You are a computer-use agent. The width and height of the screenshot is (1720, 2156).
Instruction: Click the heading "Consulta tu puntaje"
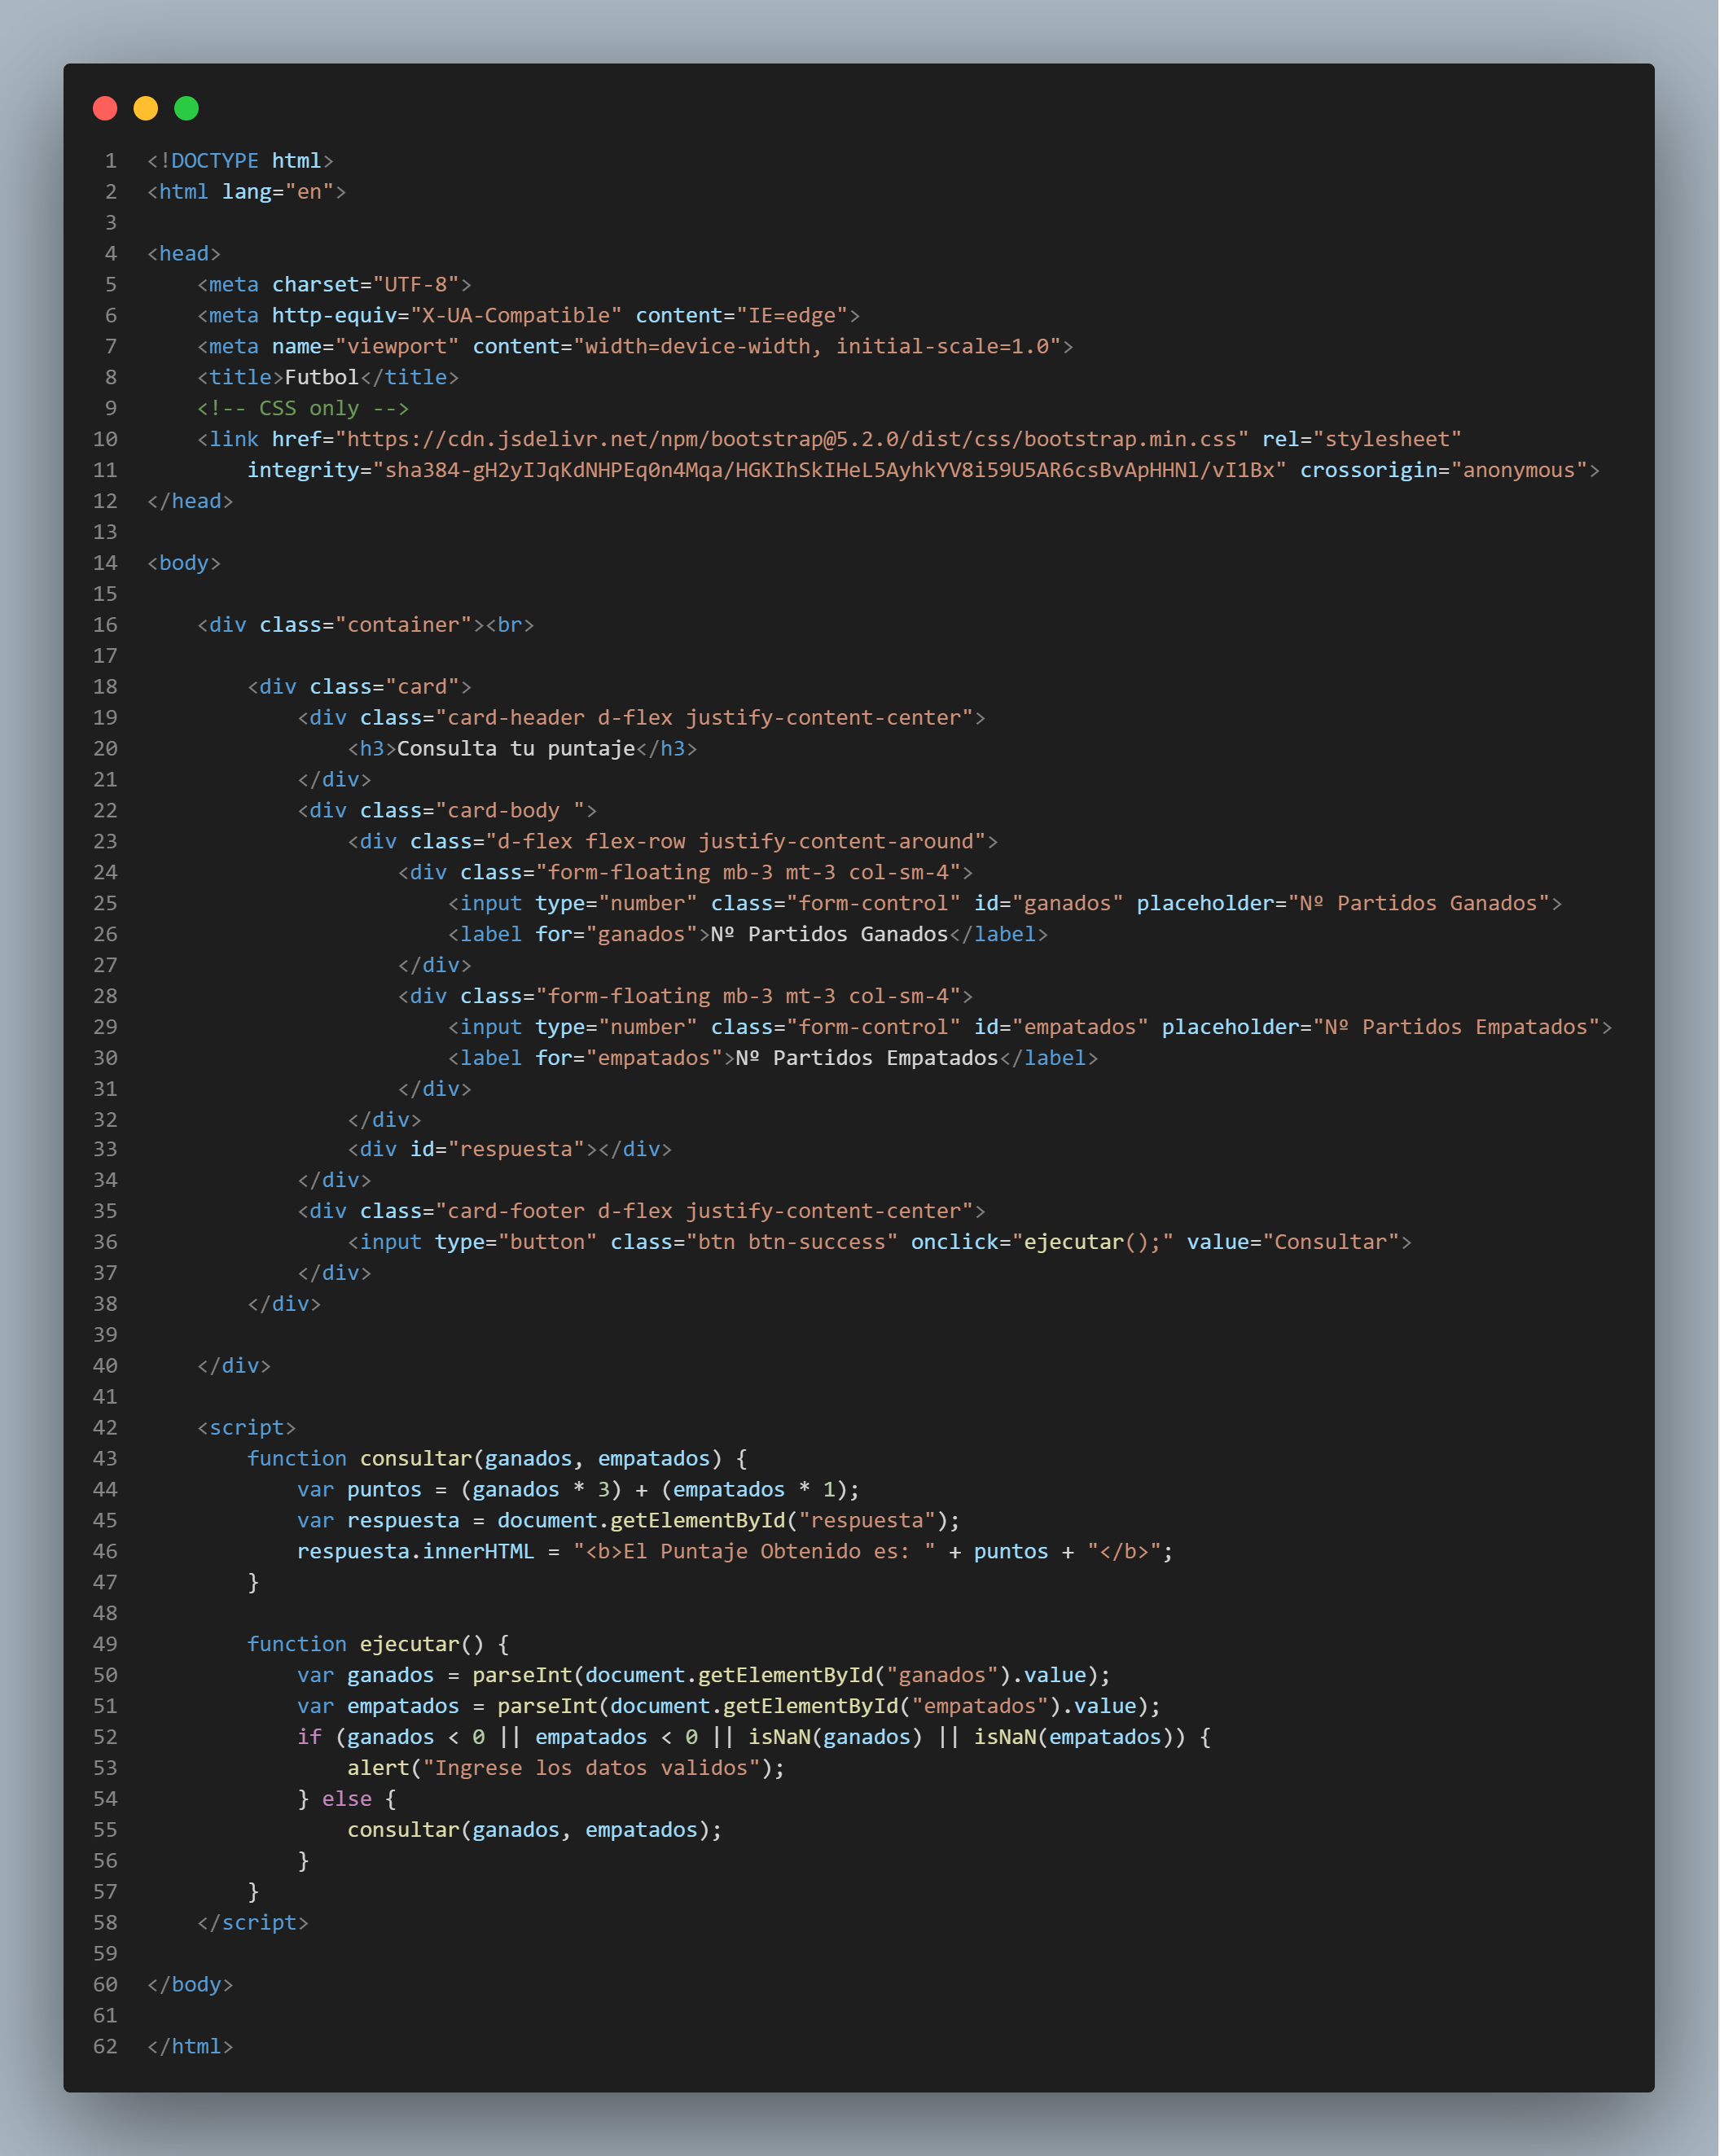point(516,750)
